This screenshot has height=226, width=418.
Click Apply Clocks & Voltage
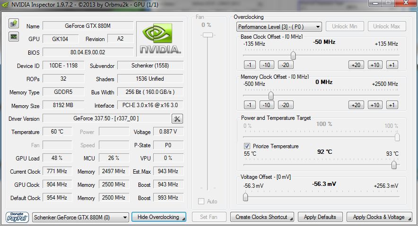coord(379,217)
